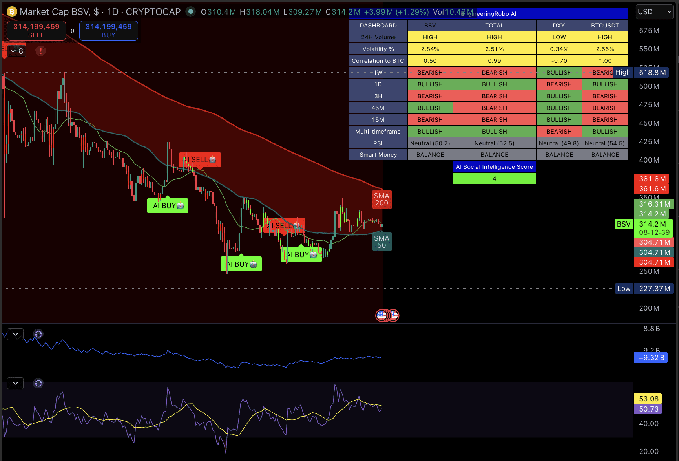Click the refresh icon on the blue indicator pane

click(x=38, y=334)
